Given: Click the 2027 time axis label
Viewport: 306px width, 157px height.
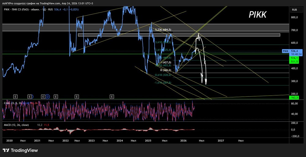Looking at the screenshot, I should pos(221,141).
